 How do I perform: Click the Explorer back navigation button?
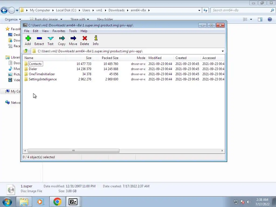tap(4, 11)
